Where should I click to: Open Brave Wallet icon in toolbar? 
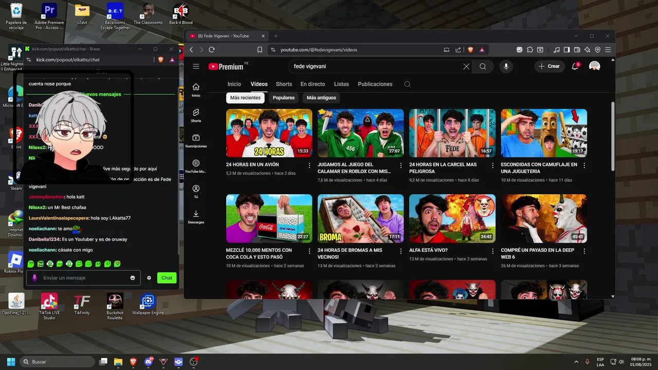(x=577, y=50)
